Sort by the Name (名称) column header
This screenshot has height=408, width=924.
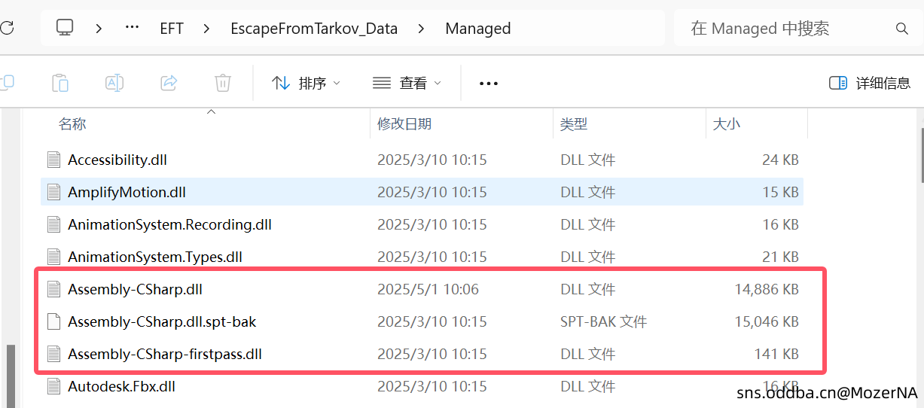[x=72, y=124]
